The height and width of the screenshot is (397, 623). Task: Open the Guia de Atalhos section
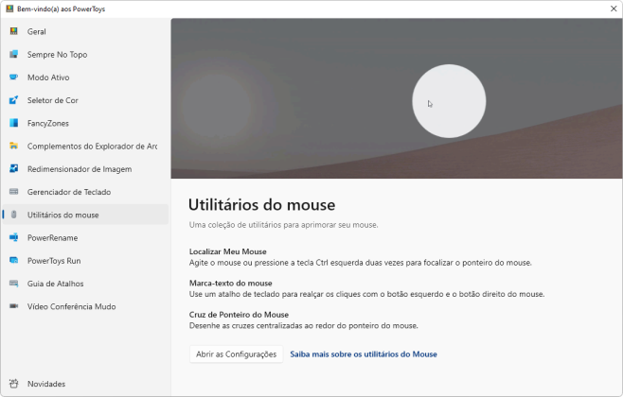pyautogui.click(x=85, y=284)
